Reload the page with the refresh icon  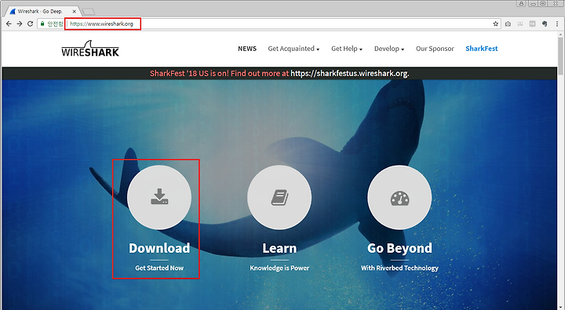[31, 24]
